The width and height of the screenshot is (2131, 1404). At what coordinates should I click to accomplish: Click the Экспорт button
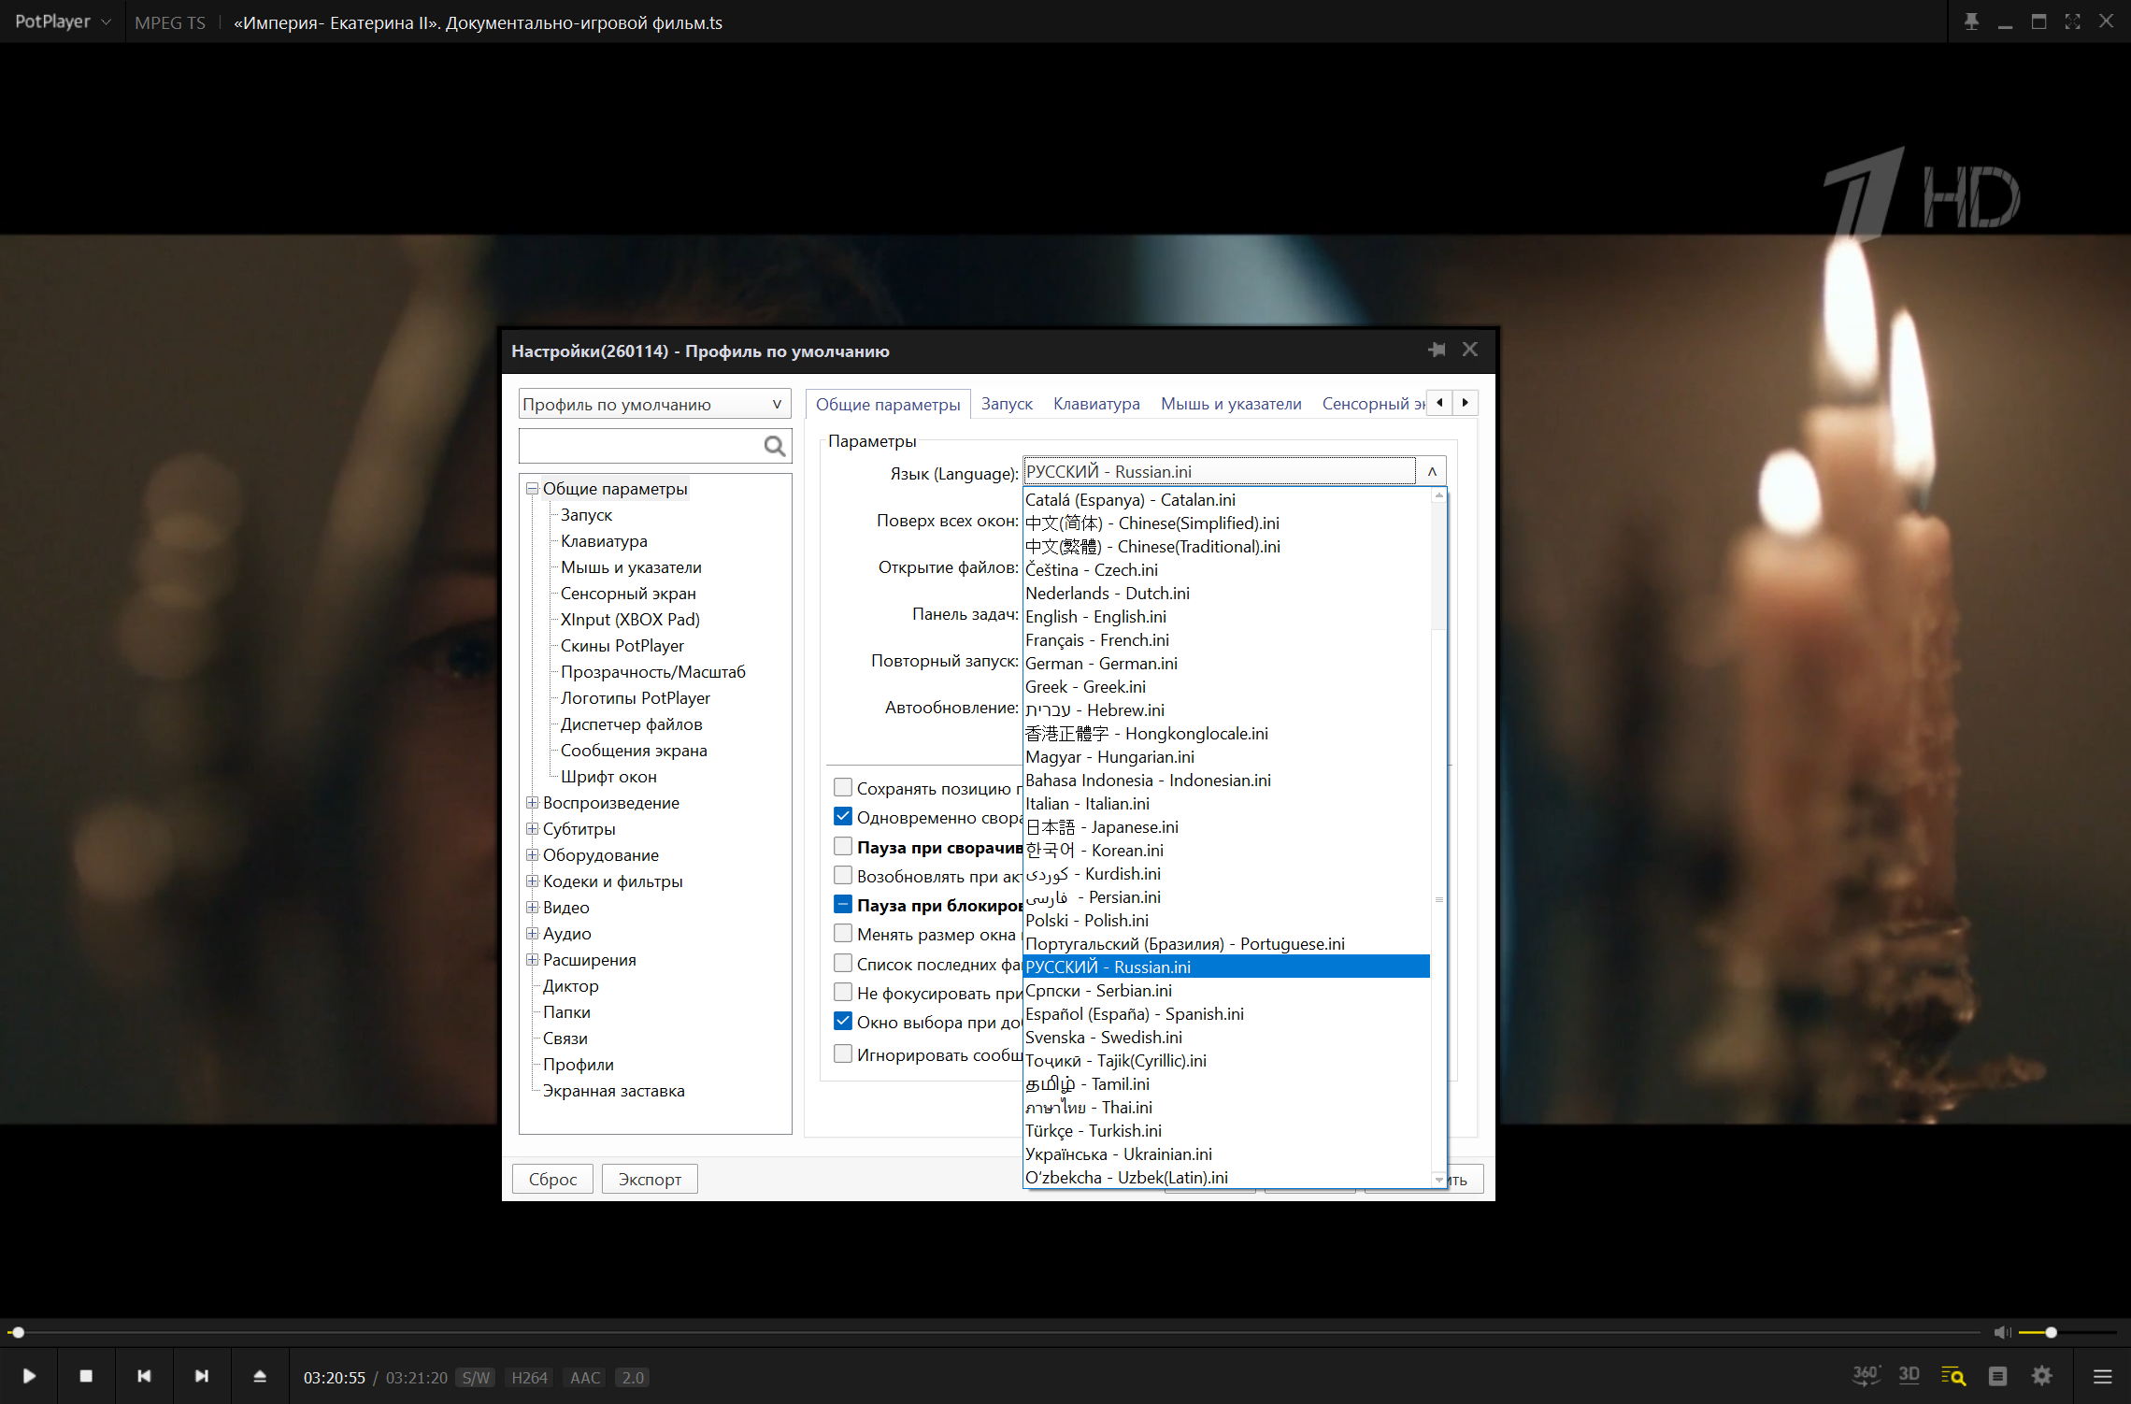(x=650, y=1180)
